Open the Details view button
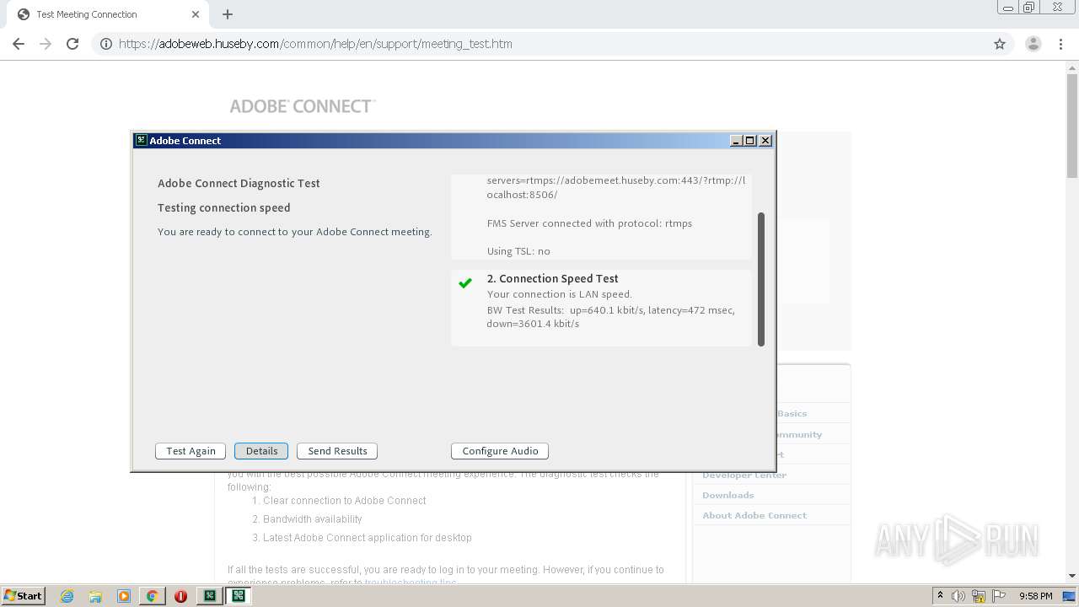The height and width of the screenshot is (607, 1079). [261, 451]
